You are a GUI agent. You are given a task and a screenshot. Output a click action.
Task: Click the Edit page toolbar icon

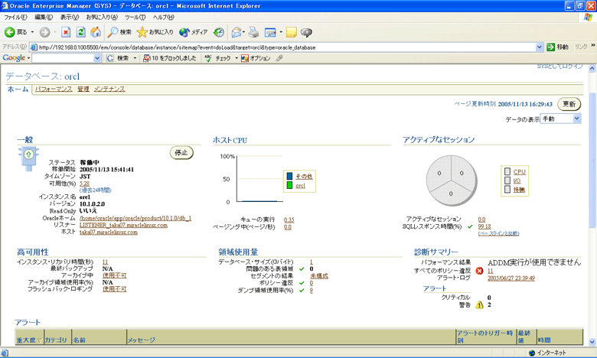click(x=270, y=32)
